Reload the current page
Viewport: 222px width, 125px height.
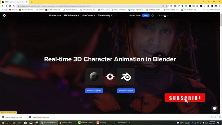pyautogui.click(x=10, y=6)
